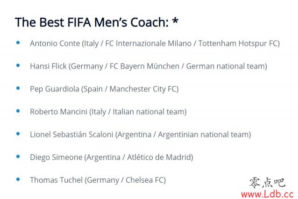Click the Tottenham Hotspur FC text

(x=239, y=44)
